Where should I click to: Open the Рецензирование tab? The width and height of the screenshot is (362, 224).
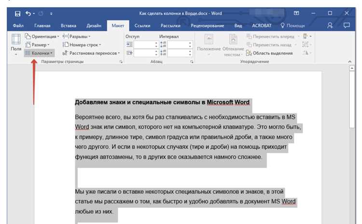click(x=208, y=26)
